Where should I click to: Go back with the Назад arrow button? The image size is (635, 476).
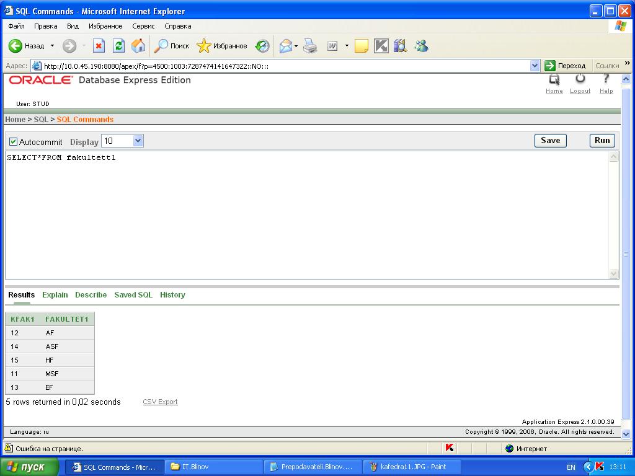(x=26, y=46)
